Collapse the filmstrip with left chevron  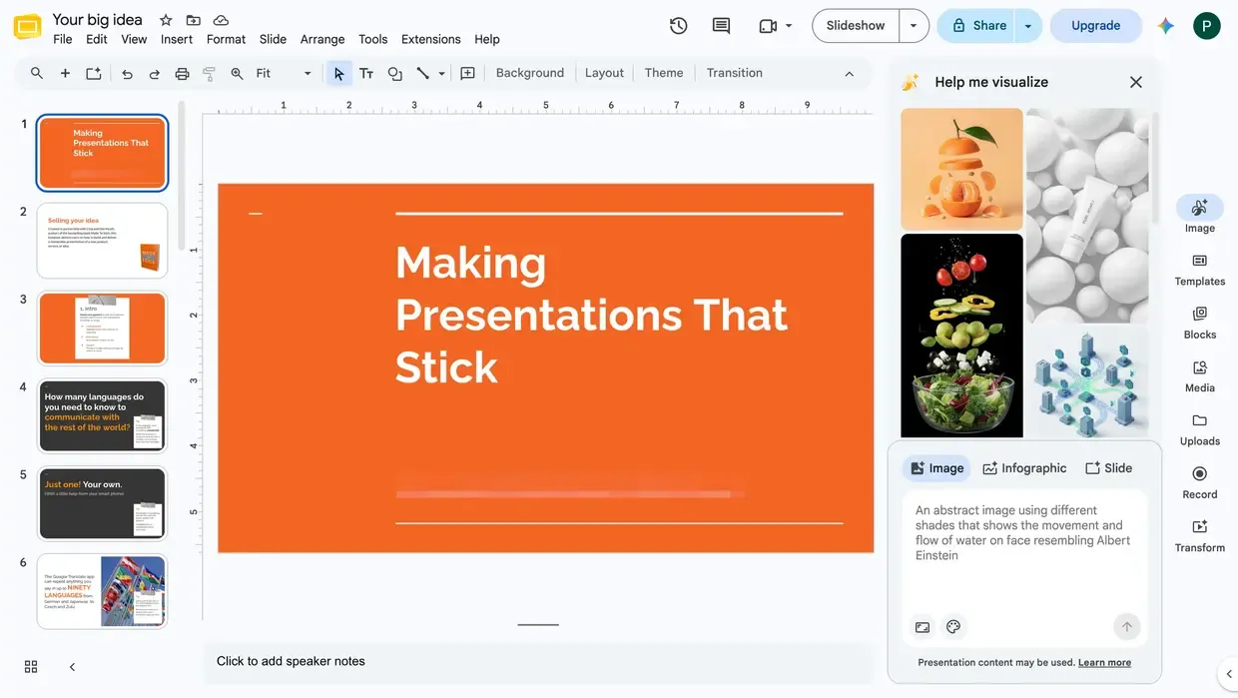(x=72, y=666)
